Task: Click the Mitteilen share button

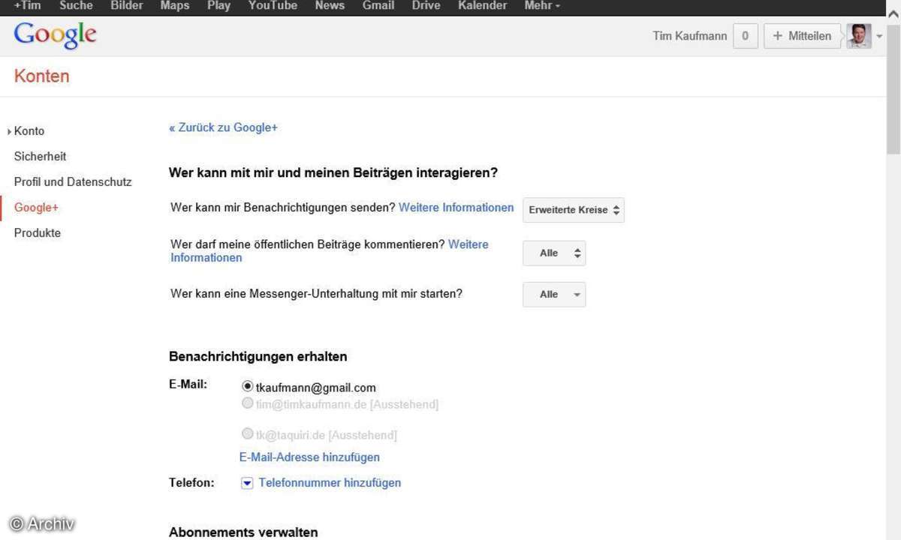Action: point(802,36)
